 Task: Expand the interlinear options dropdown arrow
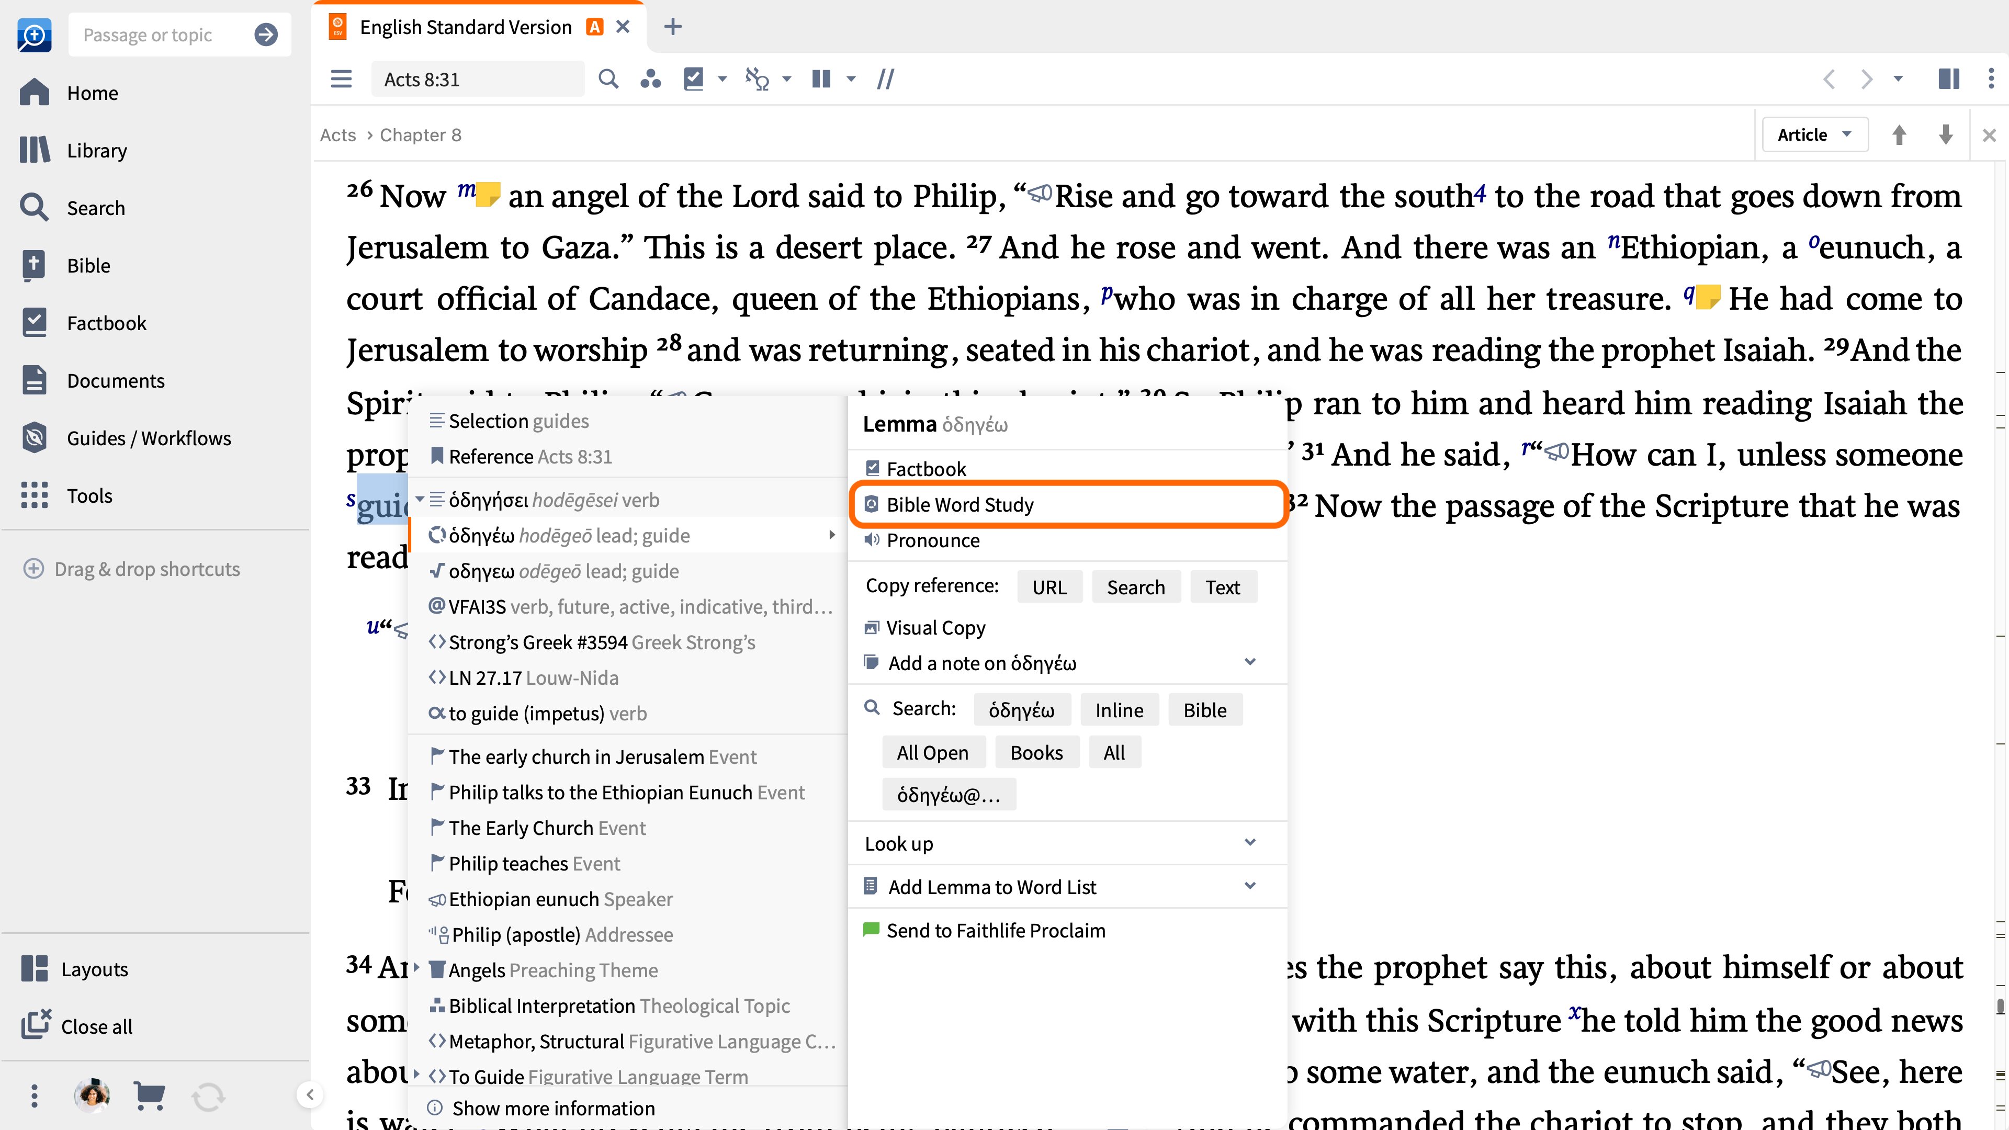pos(787,79)
